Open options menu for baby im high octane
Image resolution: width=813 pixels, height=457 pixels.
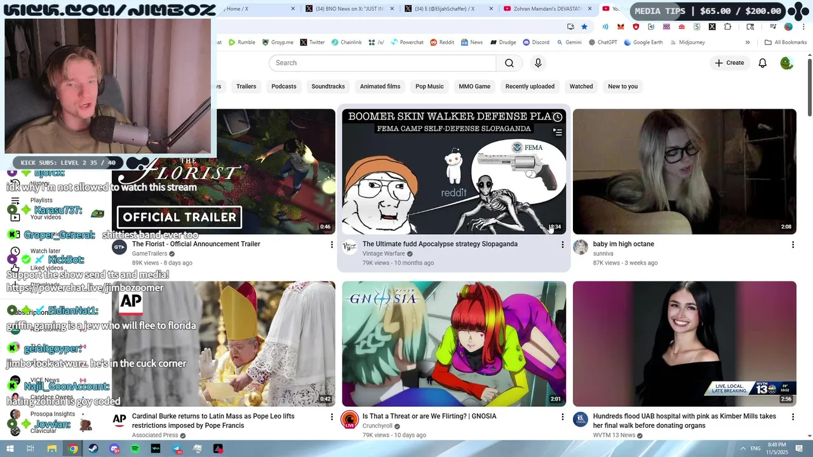[x=792, y=244]
